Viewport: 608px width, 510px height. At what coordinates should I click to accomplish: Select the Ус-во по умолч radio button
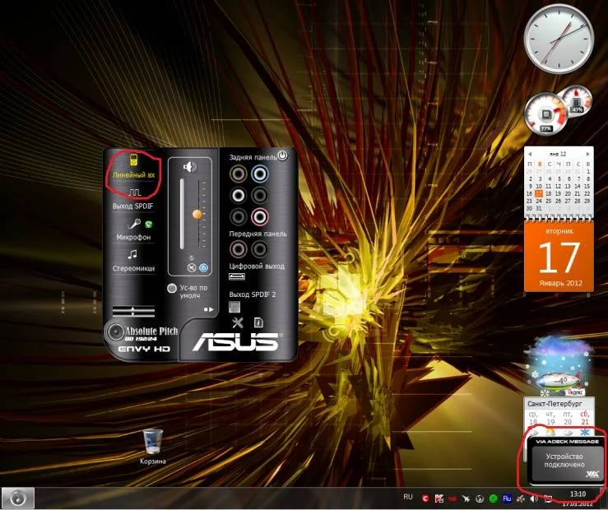(172, 289)
